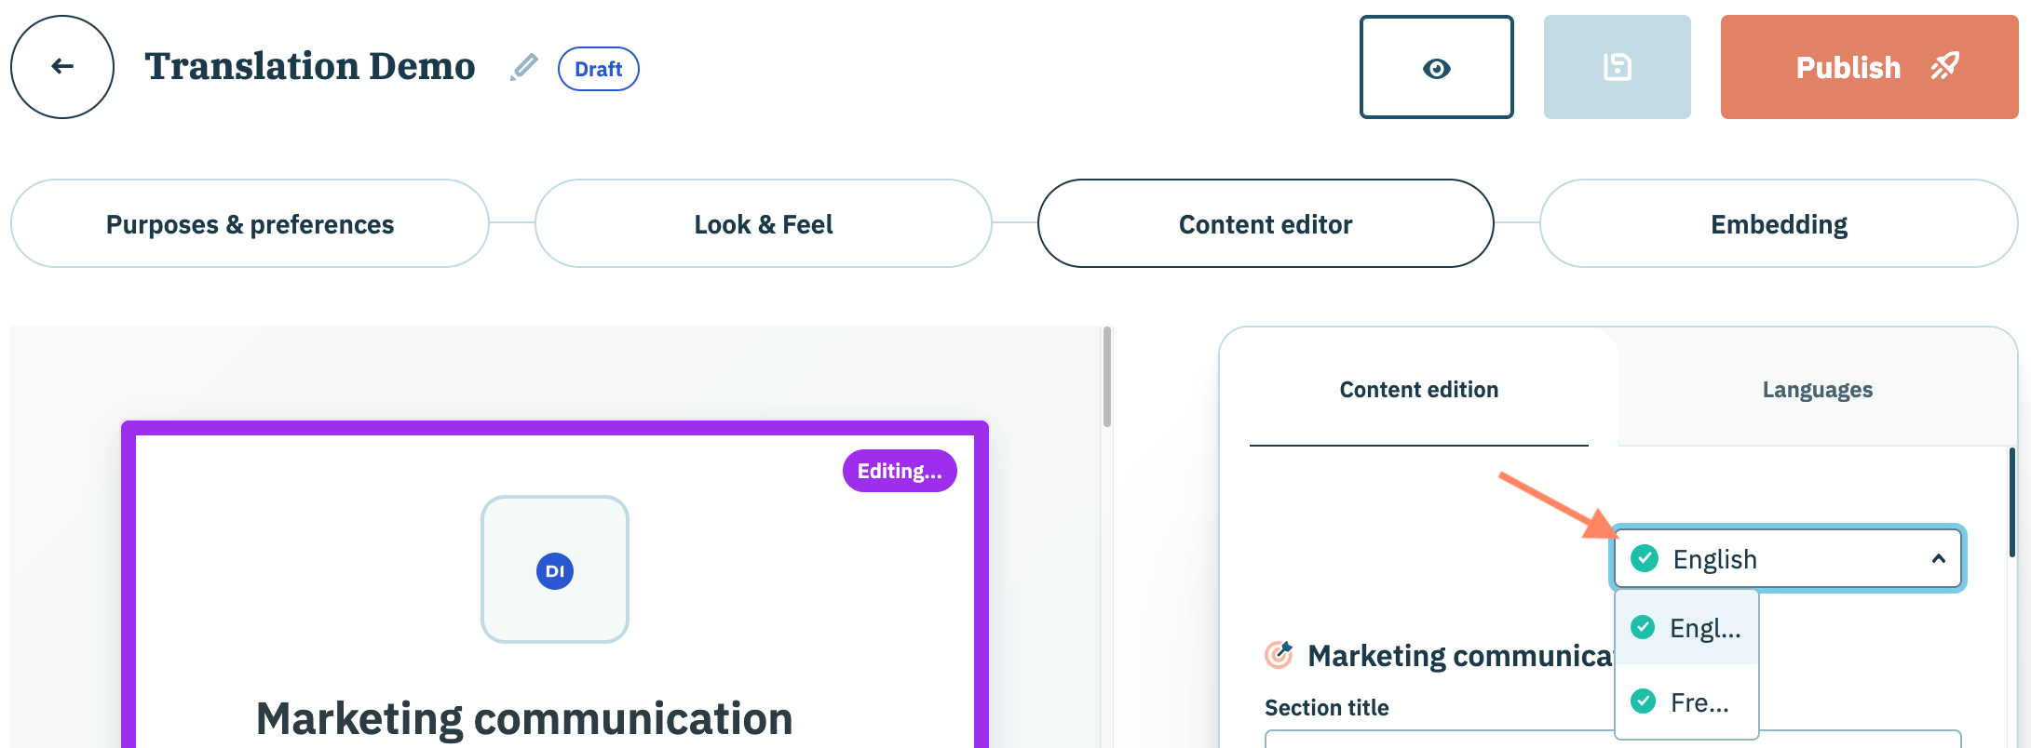Open preview with the eye icon

(1436, 68)
